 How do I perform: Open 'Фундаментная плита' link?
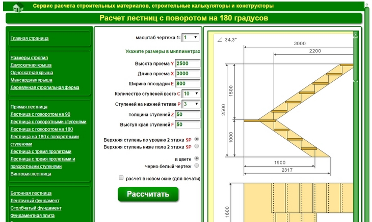(32, 215)
